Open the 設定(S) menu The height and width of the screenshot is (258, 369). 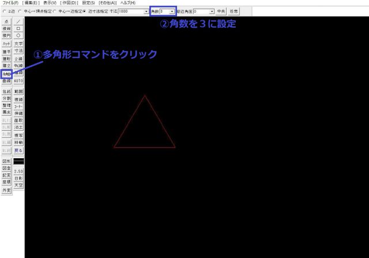click(89, 3)
